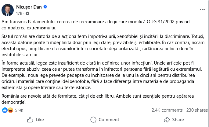Show the 230 shares list
Screen dimensions: 209x127
[x=197, y=110]
